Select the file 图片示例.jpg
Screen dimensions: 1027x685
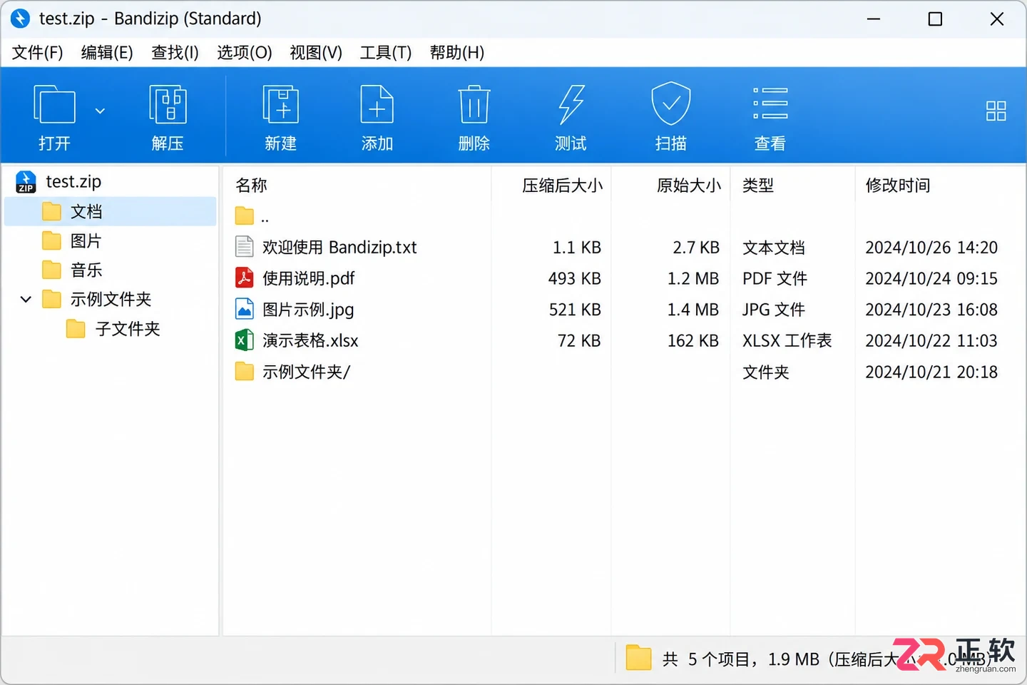tap(308, 310)
